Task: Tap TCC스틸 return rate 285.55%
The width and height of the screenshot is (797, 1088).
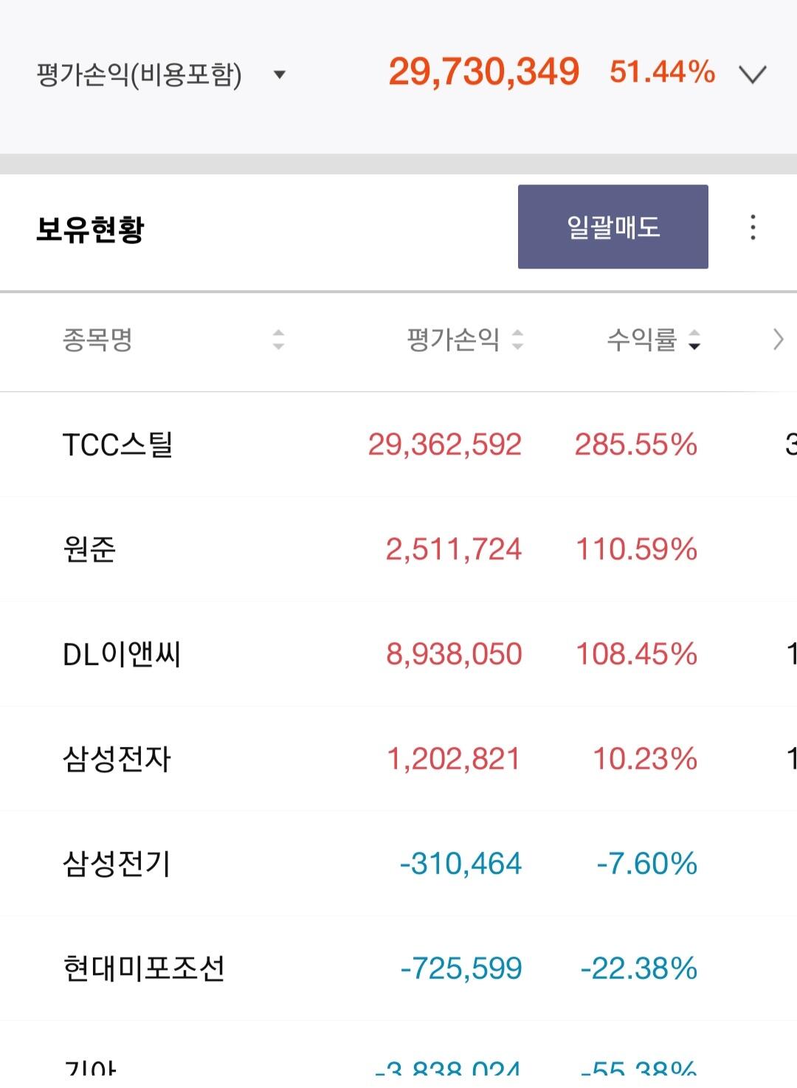Action: click(636, 445)
